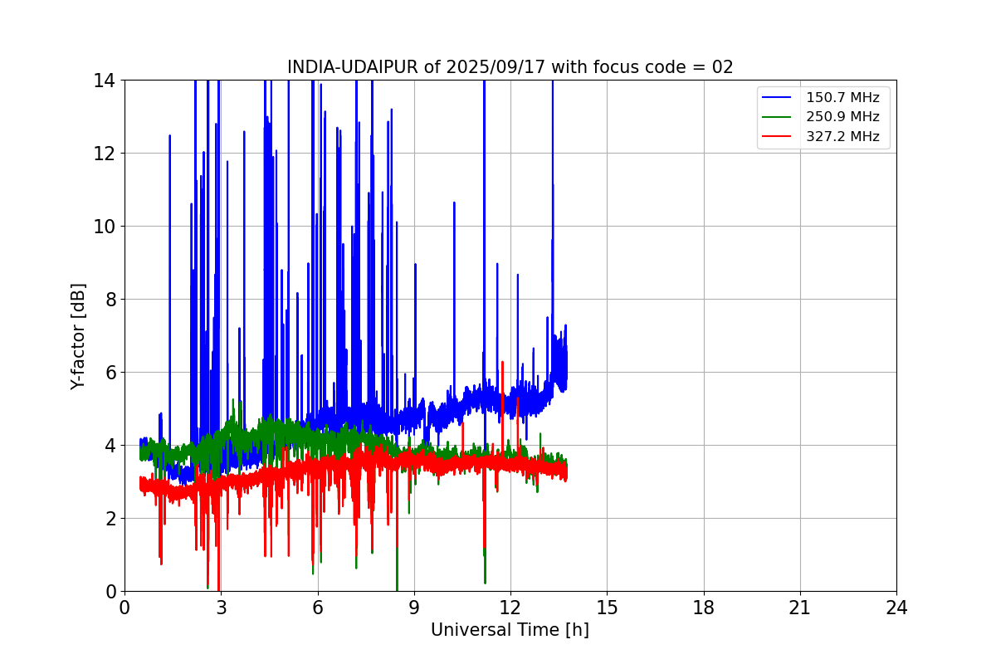This screenshot has width=996, height=664.
Task: Click the x-axis tick label 9
Action: (414, 607)
